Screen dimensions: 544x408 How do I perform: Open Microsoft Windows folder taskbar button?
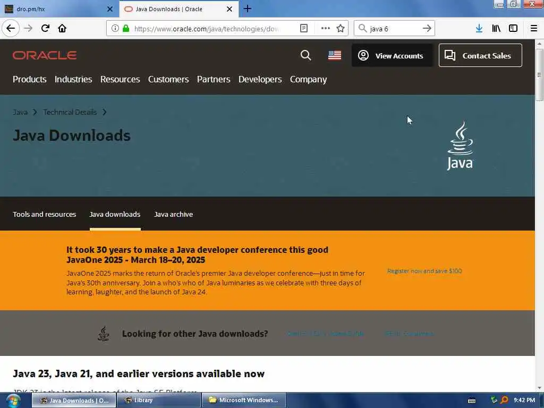pos(244,401)
